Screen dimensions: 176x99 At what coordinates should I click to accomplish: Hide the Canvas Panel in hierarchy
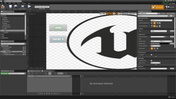pos(25,47)
